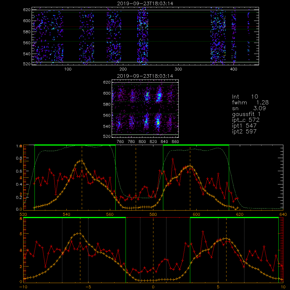Click x-axis label 200 on top plot
The height and width of the screenshot is (290, 290).
tap(123, 69)
